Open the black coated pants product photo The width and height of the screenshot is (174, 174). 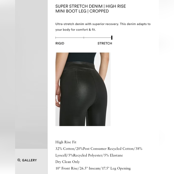[83, 89]
